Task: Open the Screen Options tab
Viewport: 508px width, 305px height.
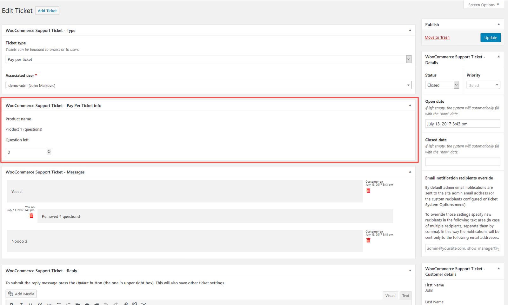Action: click(484, 5)
